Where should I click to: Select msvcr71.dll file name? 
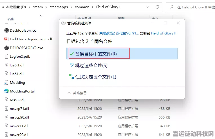pos(19,126)
